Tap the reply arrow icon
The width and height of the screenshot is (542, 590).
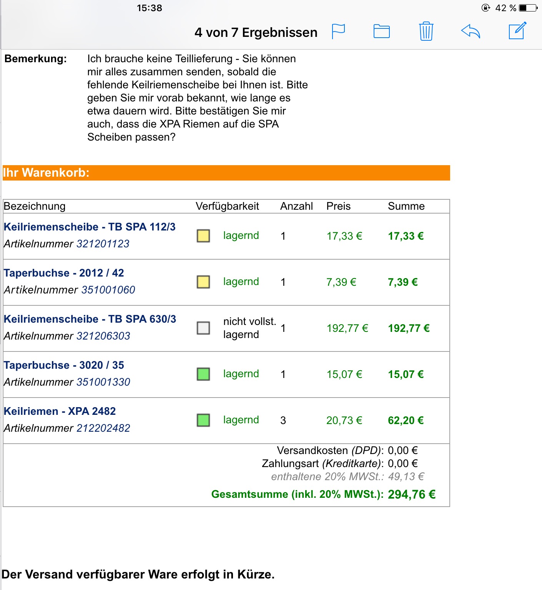(x=471, y=31)
